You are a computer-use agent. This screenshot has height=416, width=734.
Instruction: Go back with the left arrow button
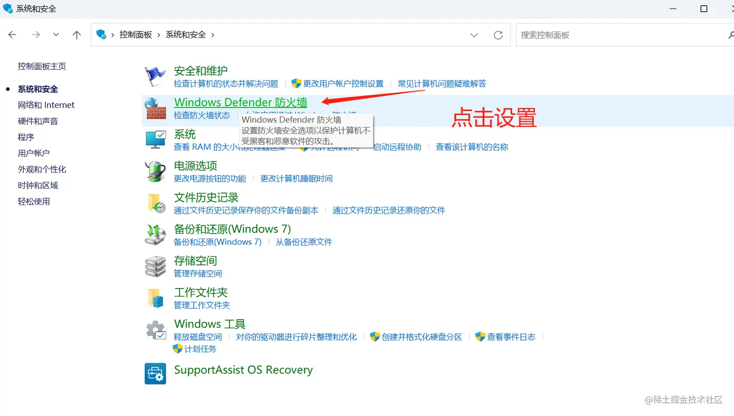coord(13,34)
